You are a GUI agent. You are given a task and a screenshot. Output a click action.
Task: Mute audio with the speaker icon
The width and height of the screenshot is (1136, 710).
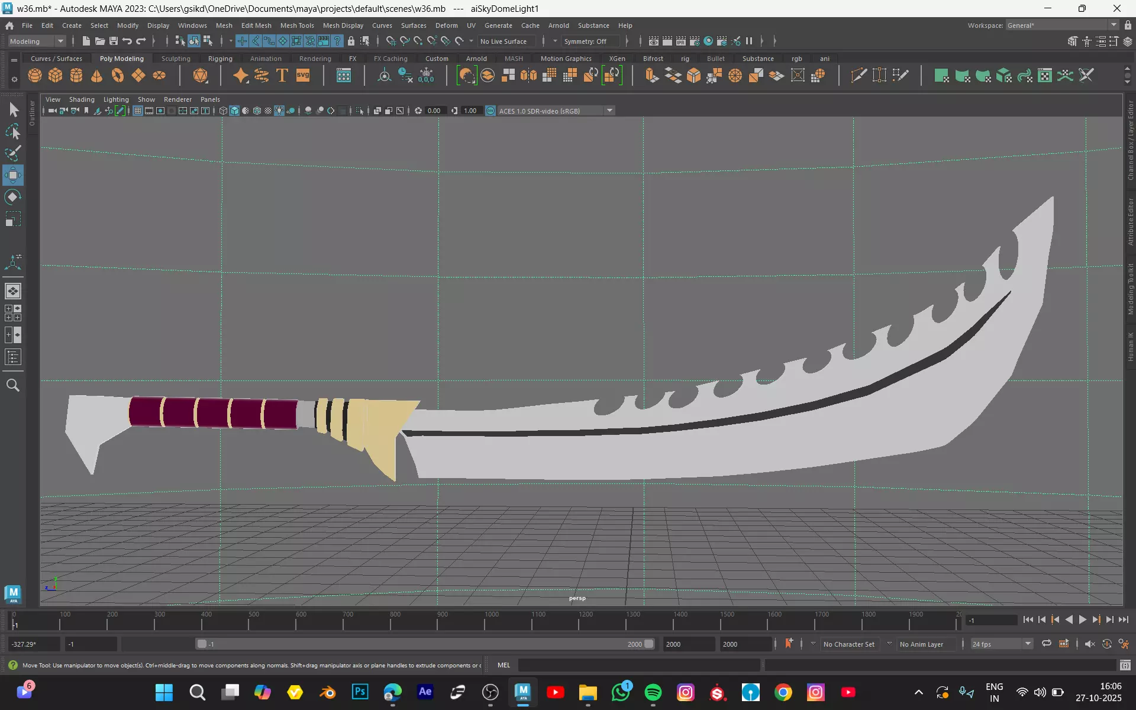pyautogui.click(x=1090, y=644)
